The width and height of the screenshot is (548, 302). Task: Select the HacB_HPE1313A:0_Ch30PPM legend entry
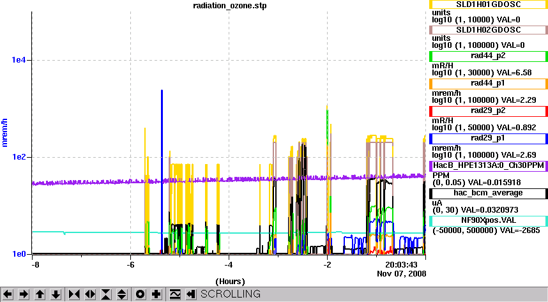pyautogui.click(x=488, y=165)
